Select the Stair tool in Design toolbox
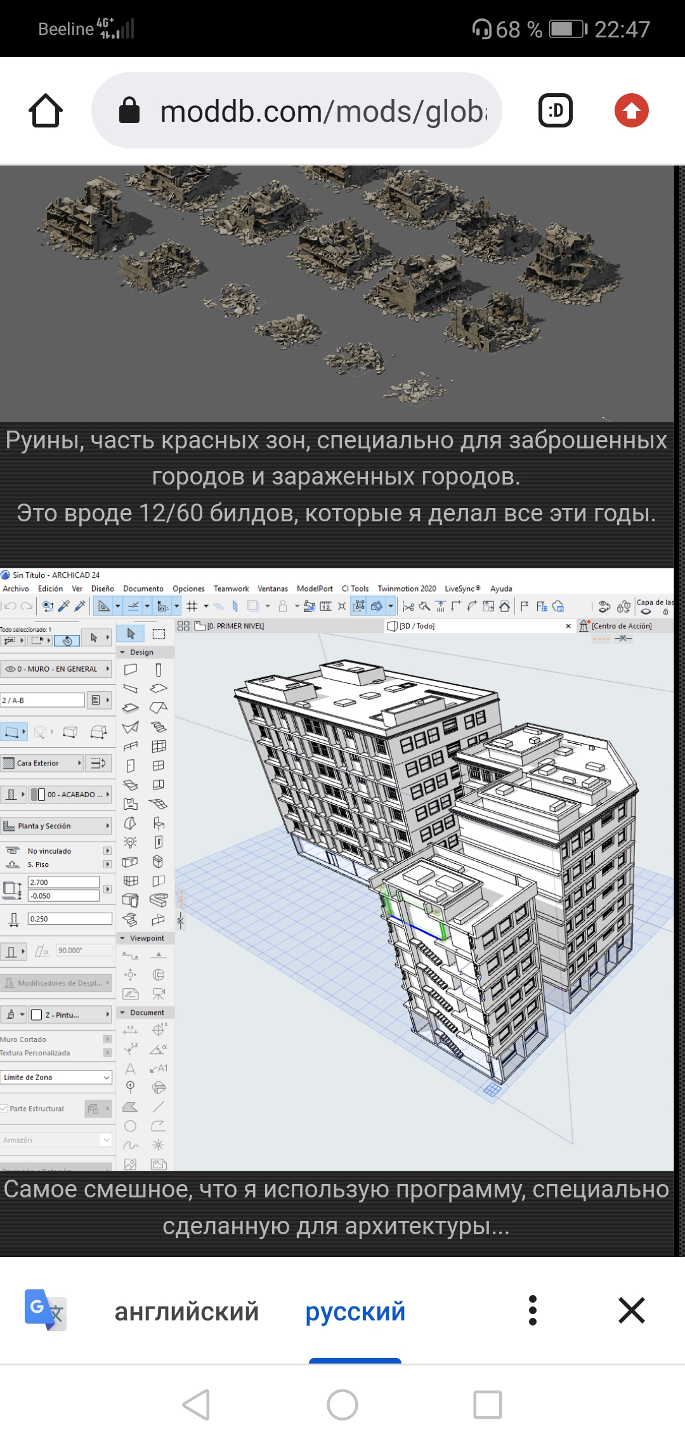Screen dimensions: 685x1446 click(x=159, y=727)
